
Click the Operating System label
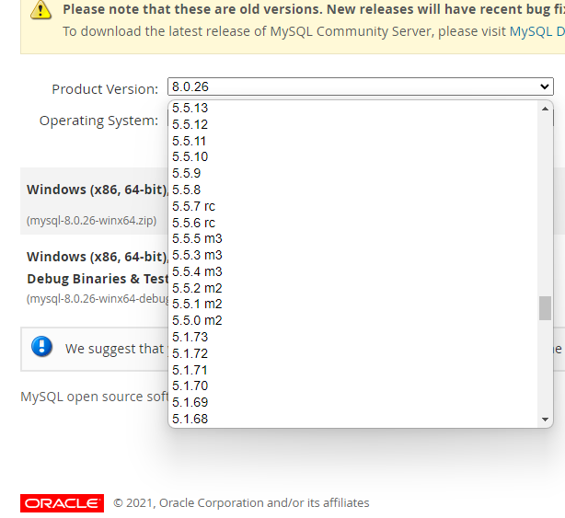(98, 121)
